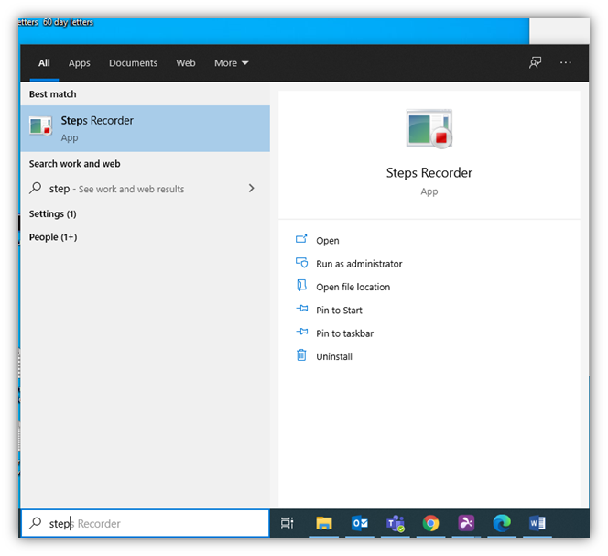Image resolution: width=608 pixels, height=556 pixels.
Task: Click the Open file location icon
Action: 301,286
